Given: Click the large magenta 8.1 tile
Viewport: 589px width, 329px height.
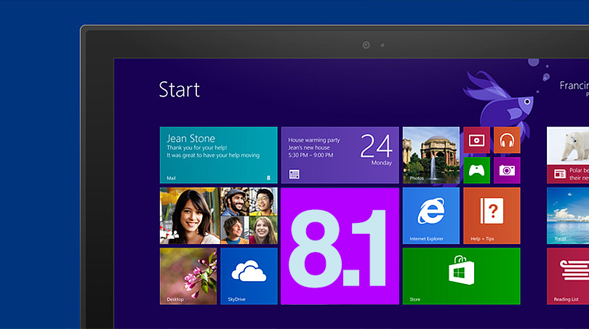Looking at the screenshot, I should (340, 245).
